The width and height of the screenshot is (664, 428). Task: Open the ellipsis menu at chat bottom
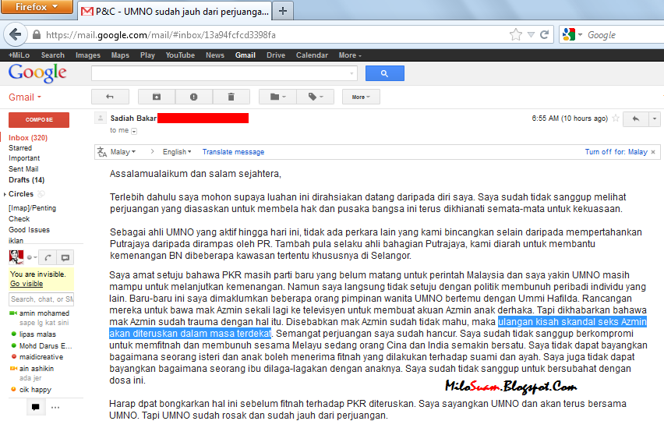click(55, 407)
